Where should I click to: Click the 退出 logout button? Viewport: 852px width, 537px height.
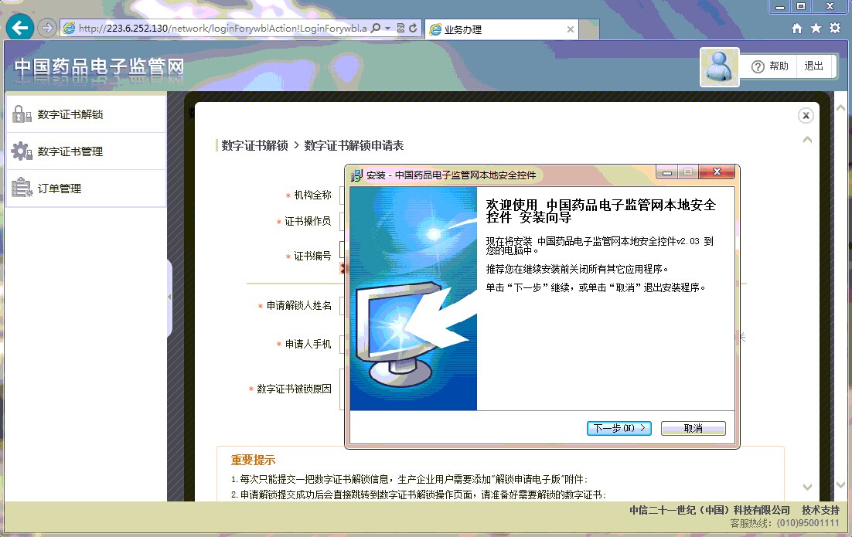coord(814,66)
